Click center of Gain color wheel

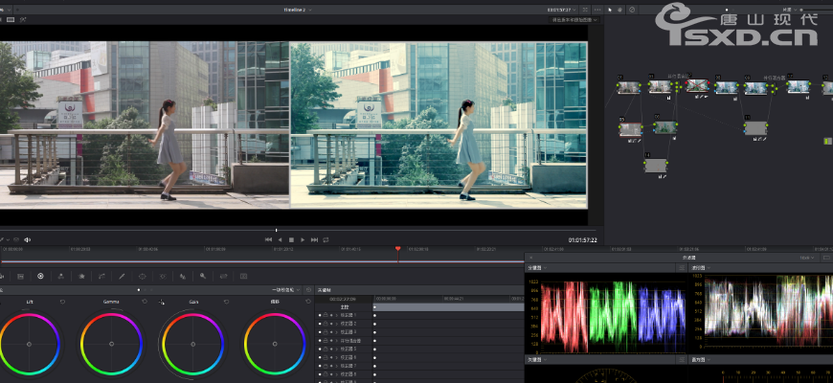click(x=193, y=343)
